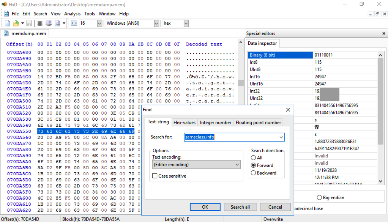
Task: Open the hex offset base dropdown
Action: point(186,23)
